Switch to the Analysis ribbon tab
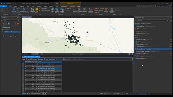173x97 pixels. [22, 6]
